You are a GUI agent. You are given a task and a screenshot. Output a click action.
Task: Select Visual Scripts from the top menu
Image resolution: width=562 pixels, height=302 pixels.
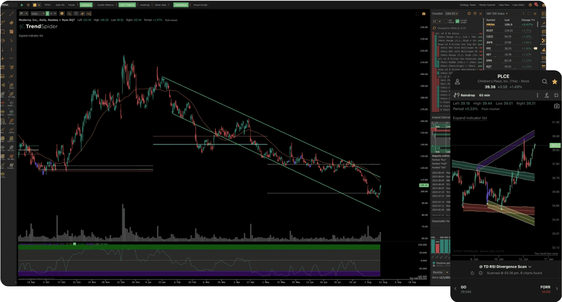200,5
